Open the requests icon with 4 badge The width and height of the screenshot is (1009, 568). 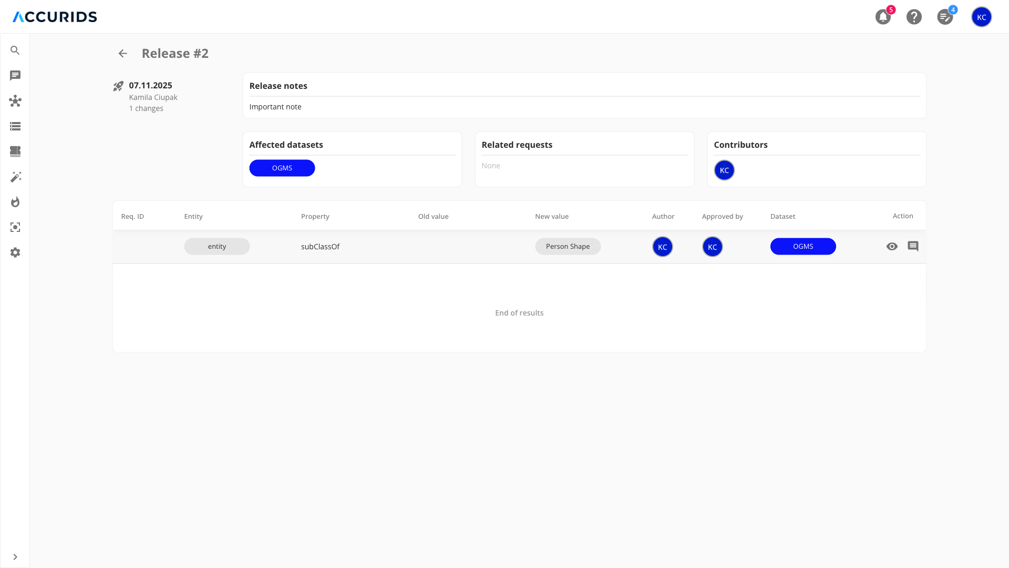click(945, 17)
